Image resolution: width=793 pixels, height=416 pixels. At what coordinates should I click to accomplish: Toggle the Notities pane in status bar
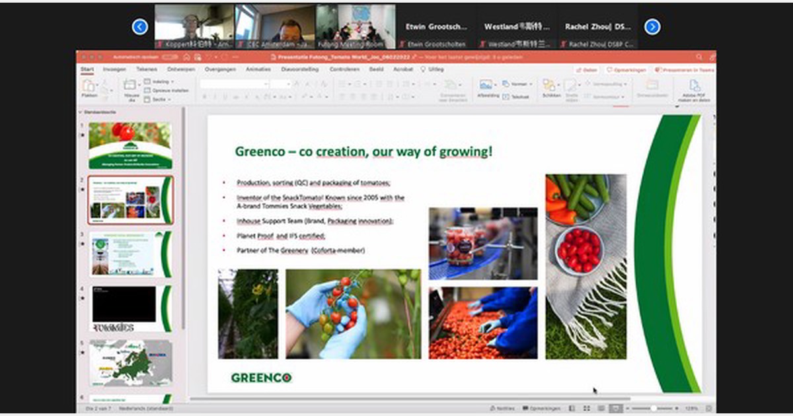(502, 409)
